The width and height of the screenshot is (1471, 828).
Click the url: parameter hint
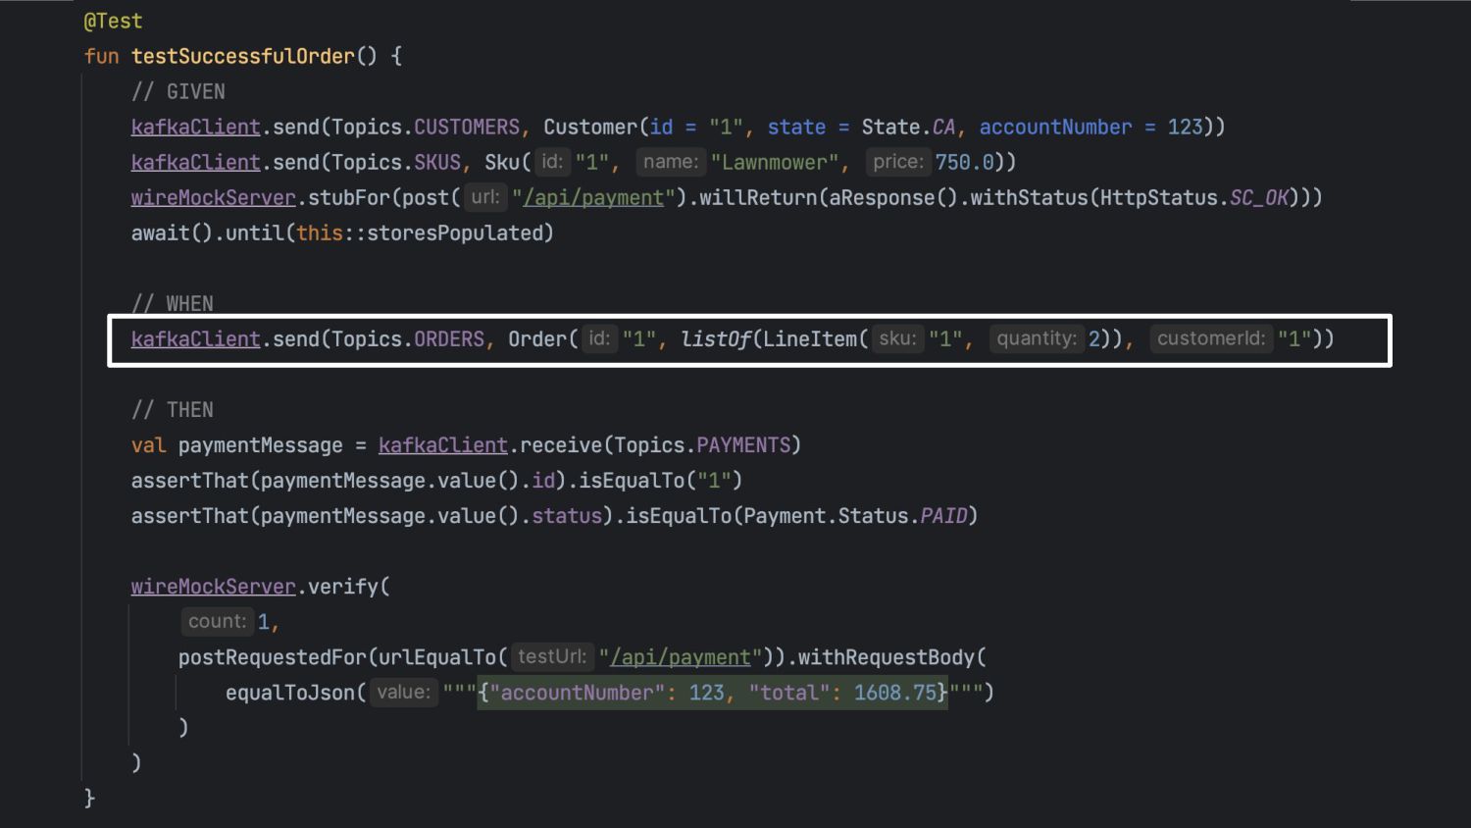[485, 197]
